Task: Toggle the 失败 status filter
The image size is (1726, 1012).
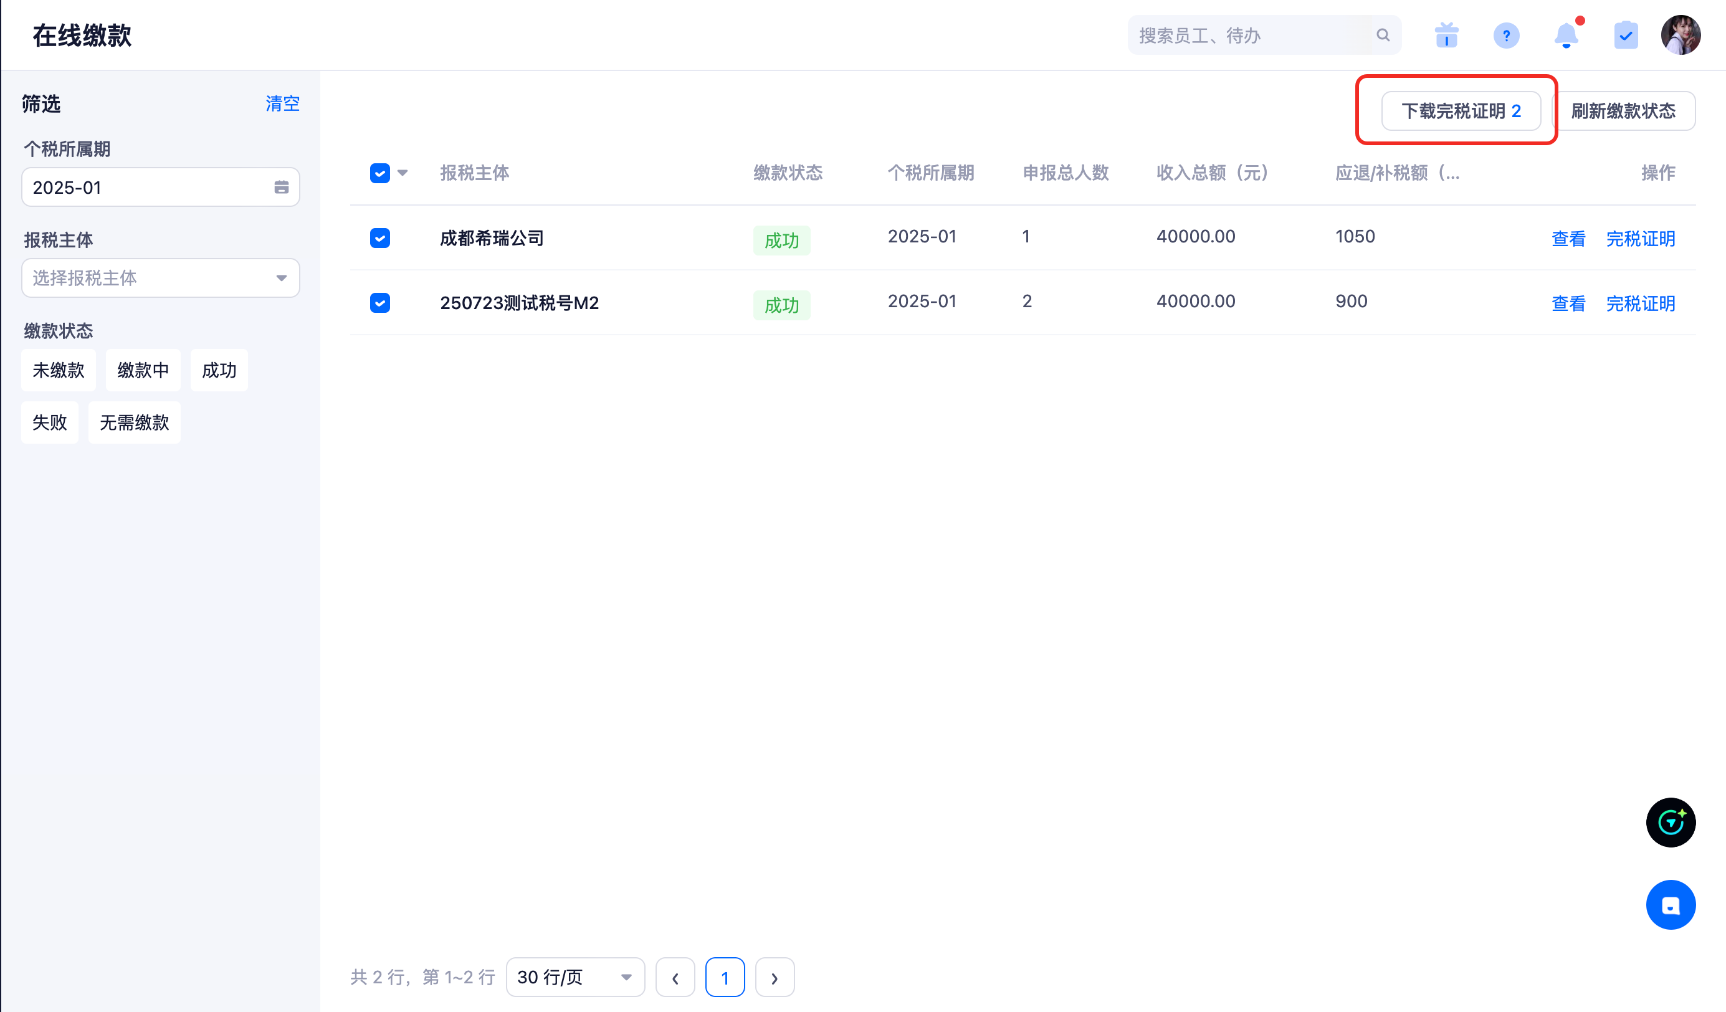Action: click(x=50, y=422)
